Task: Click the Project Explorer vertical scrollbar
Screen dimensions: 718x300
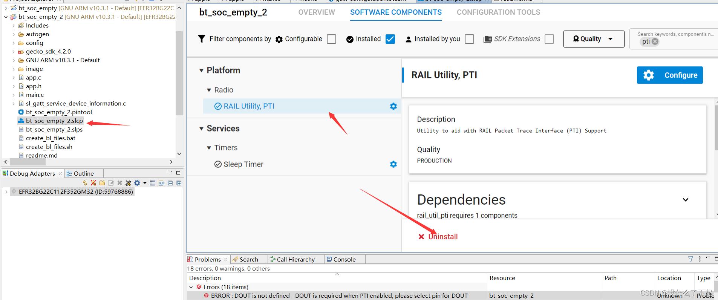Action: click(179, 73)
